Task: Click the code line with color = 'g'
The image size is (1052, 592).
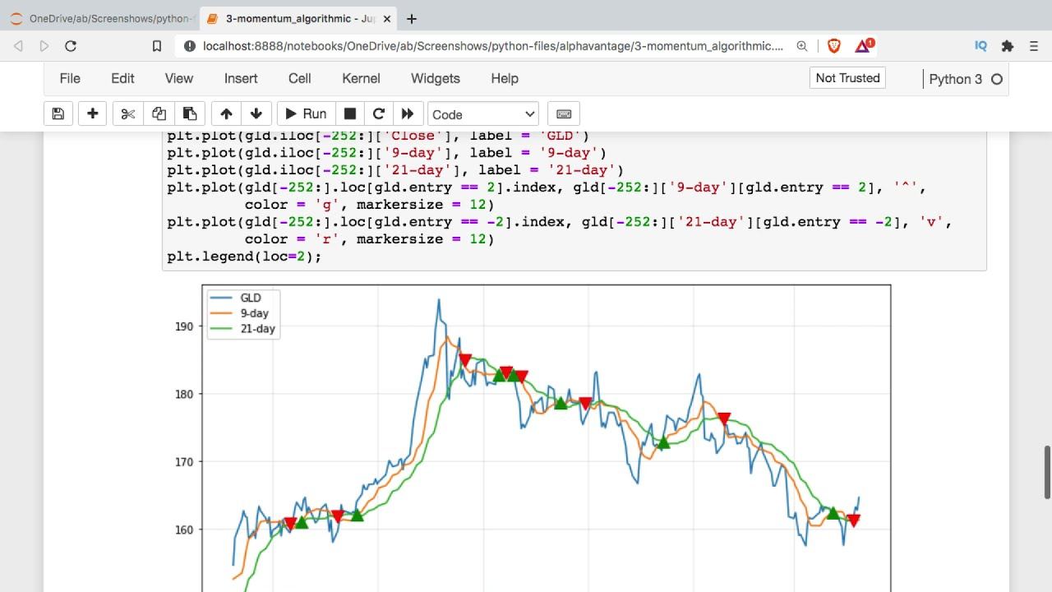Action: tap(370, 205)
